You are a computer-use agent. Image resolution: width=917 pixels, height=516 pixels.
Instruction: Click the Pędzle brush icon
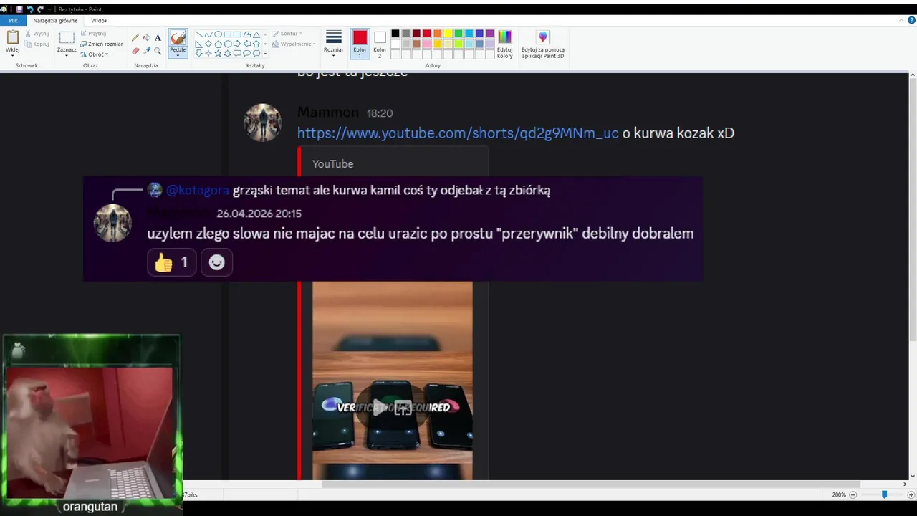(178, 37)
